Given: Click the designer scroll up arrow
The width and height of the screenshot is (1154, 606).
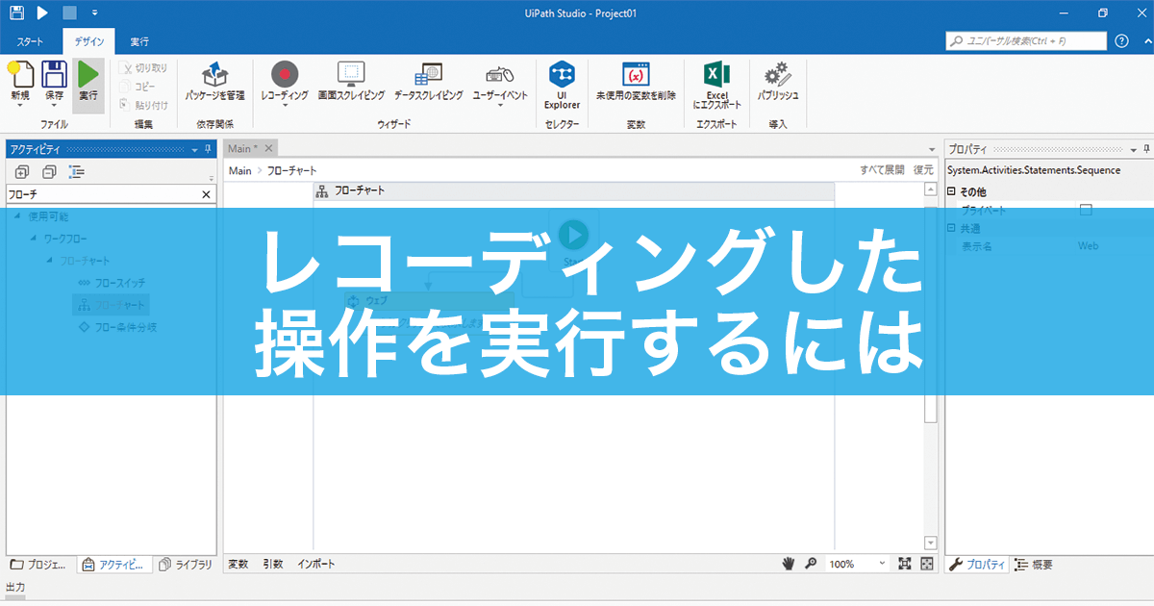Looking at the screenshot, I should coord(930,189).
